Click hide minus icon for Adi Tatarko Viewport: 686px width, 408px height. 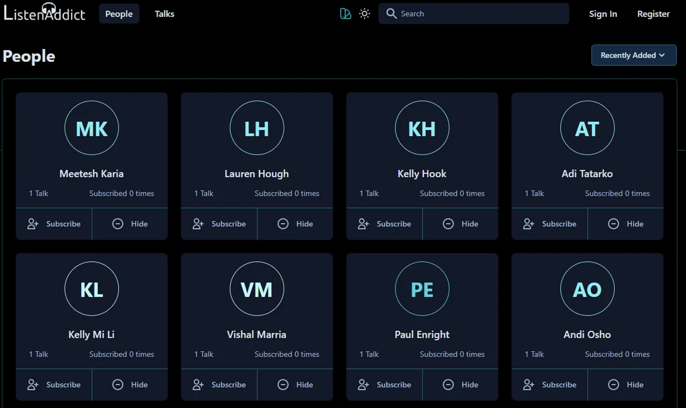coord(613,224)
